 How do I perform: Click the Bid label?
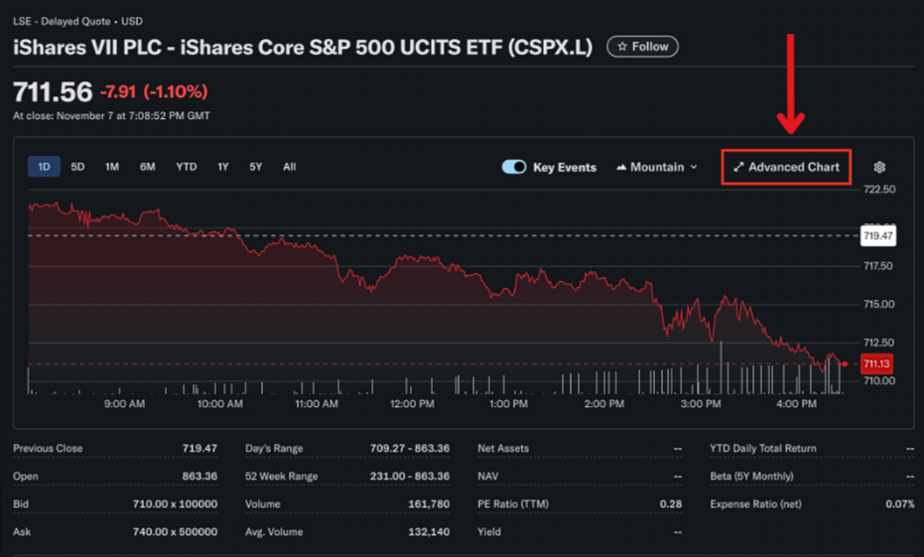21,504
